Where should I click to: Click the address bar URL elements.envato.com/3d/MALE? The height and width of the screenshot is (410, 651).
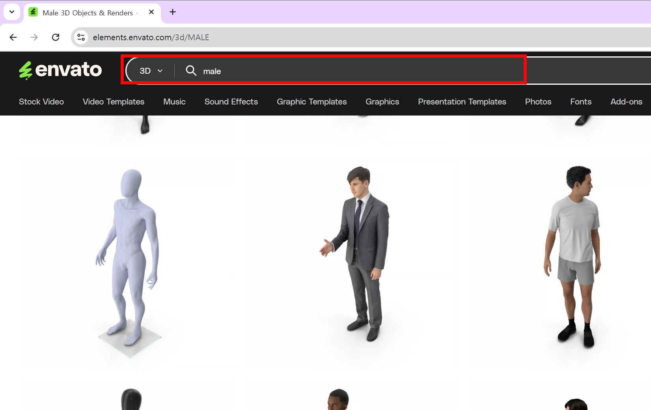151,37
